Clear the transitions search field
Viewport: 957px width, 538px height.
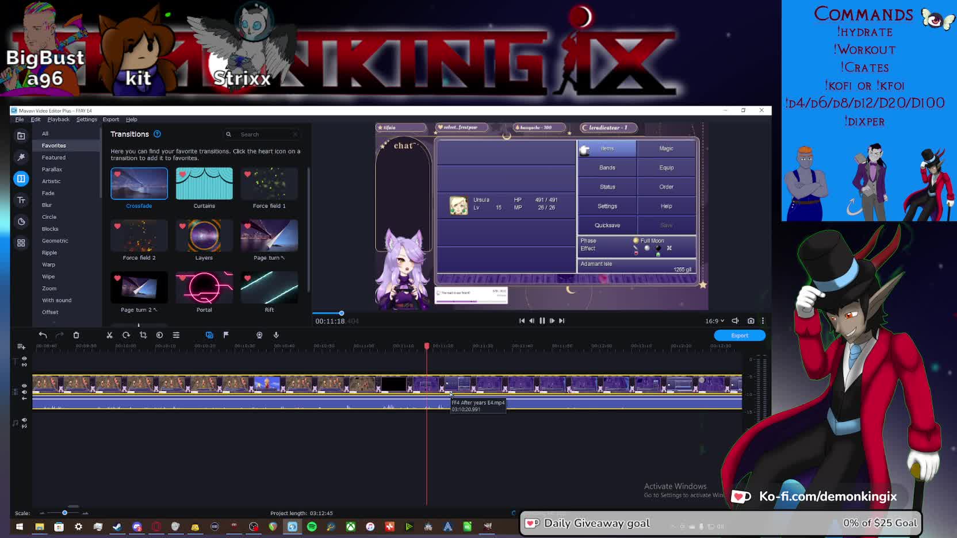point(295,134)
